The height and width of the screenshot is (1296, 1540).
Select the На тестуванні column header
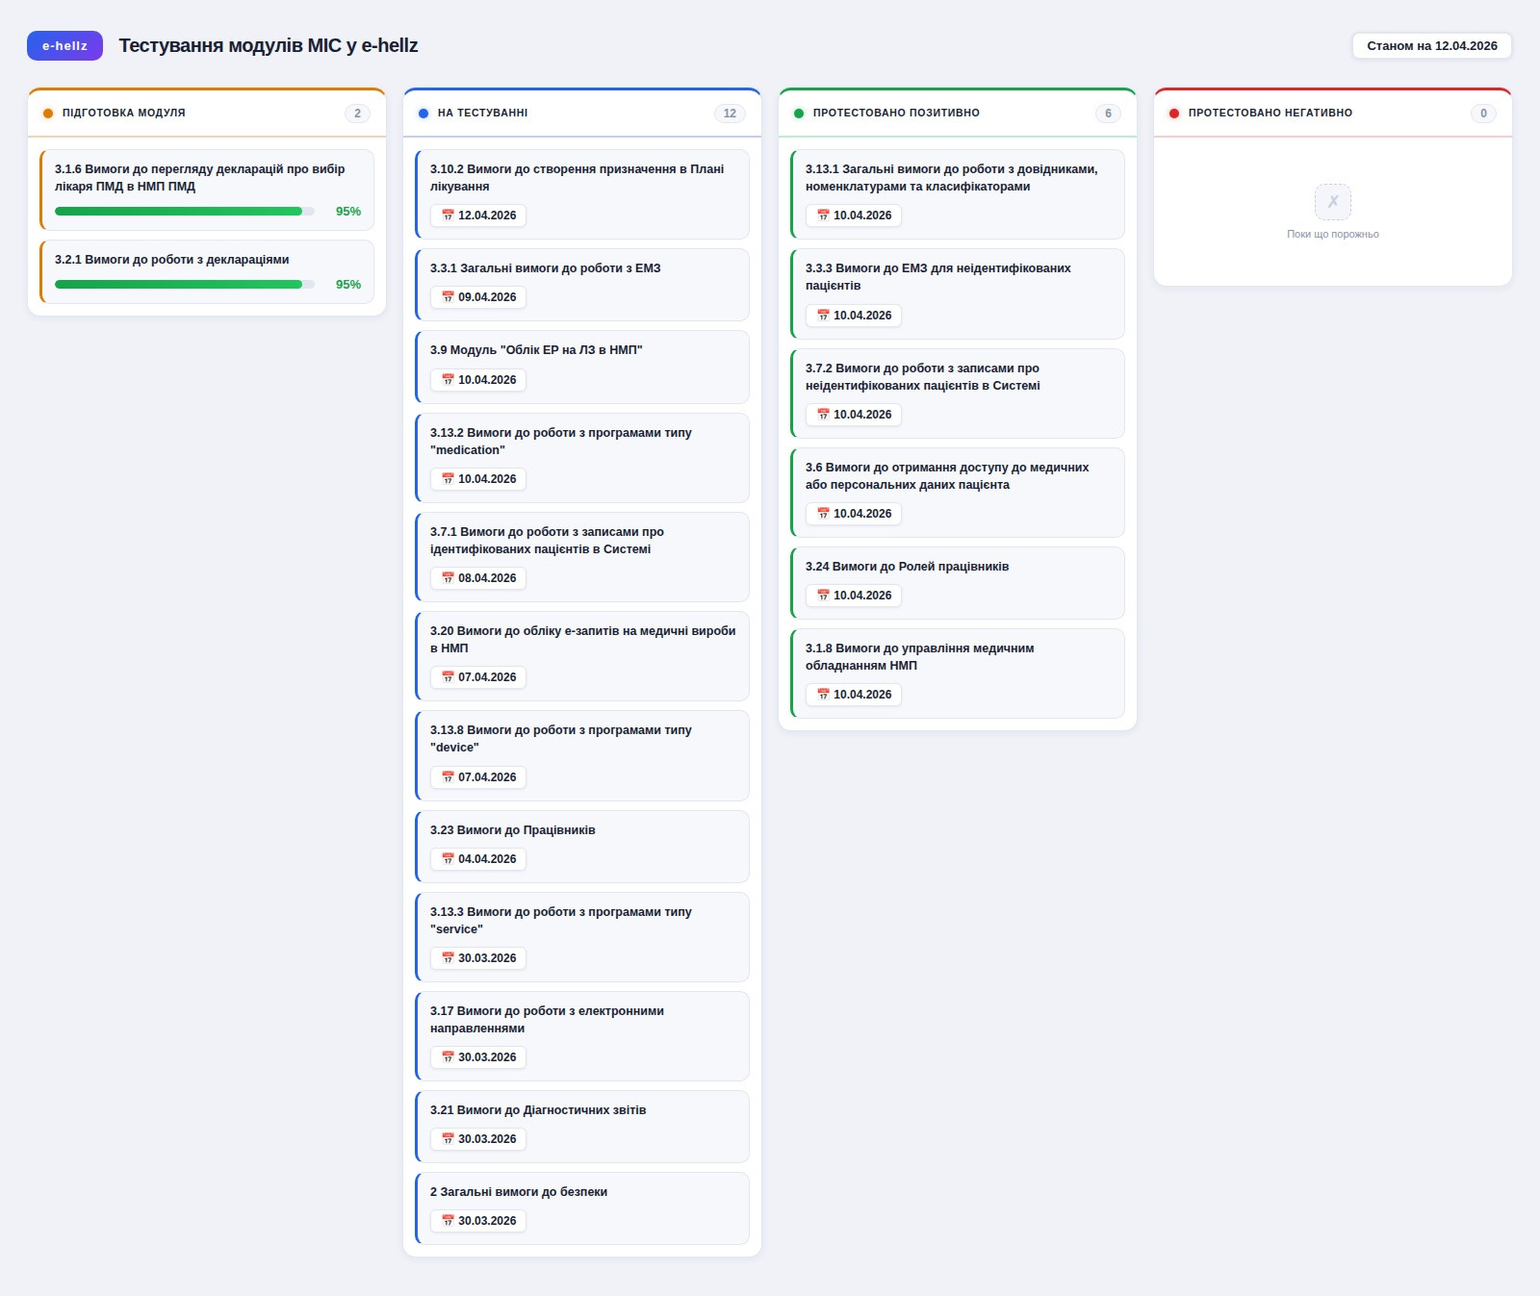(x=482, y=114)
